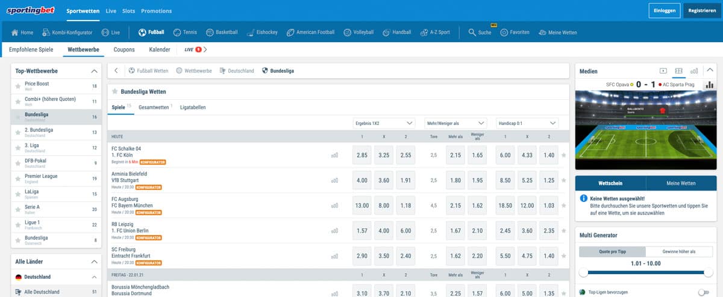
Task: Open stats for FC Schalke 04 match
Action: pyautogui.click(x=334, y=155)
